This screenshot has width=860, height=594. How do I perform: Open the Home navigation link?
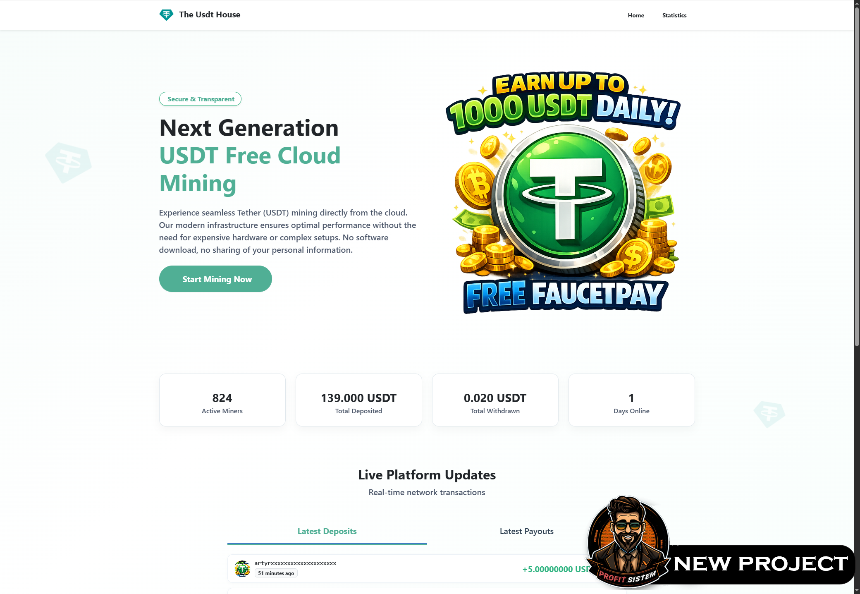636,15
